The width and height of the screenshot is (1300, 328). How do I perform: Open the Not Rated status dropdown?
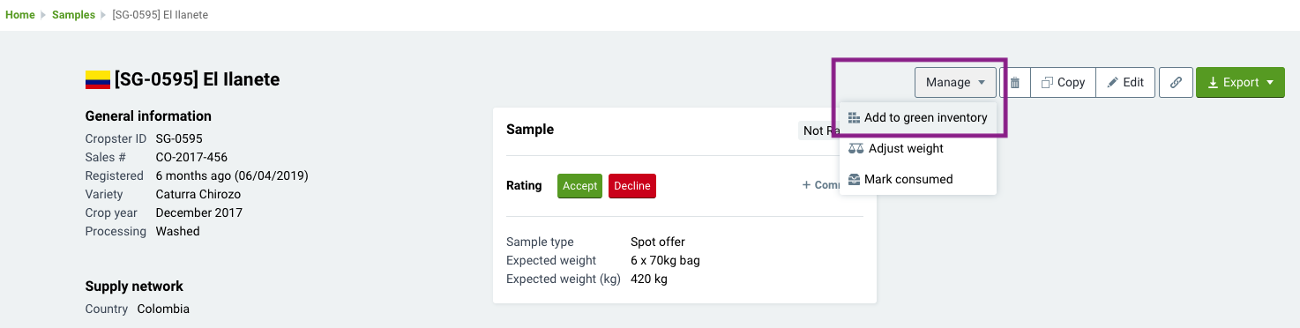point(818,130)
